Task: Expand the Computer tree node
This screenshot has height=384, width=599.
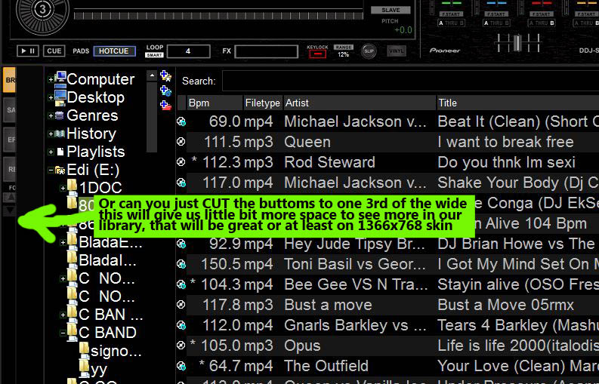Action: click(x=51, y=79)
